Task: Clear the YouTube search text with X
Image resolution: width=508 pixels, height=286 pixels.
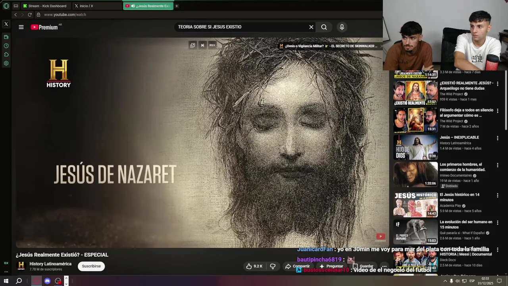Action: 311,27
